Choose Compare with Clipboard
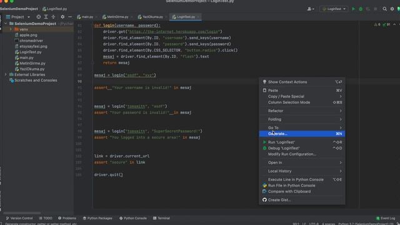This screenshot has width=400, height=225. 302,191
